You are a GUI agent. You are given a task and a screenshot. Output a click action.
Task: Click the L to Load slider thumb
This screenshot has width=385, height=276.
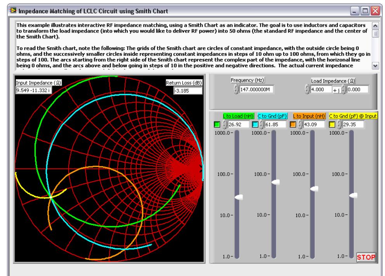click(239, 197)
